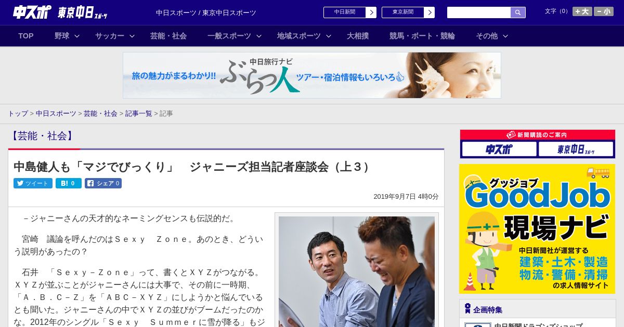Open the GoodJob 現場ナビ advertisement
This screenshot has height=327, width=624.
[x=537, y=229]
